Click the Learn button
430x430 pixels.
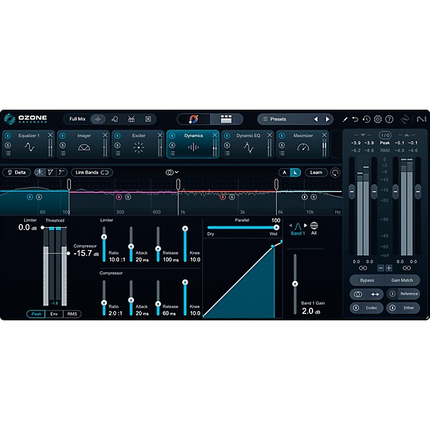click(x=316, y=173)
